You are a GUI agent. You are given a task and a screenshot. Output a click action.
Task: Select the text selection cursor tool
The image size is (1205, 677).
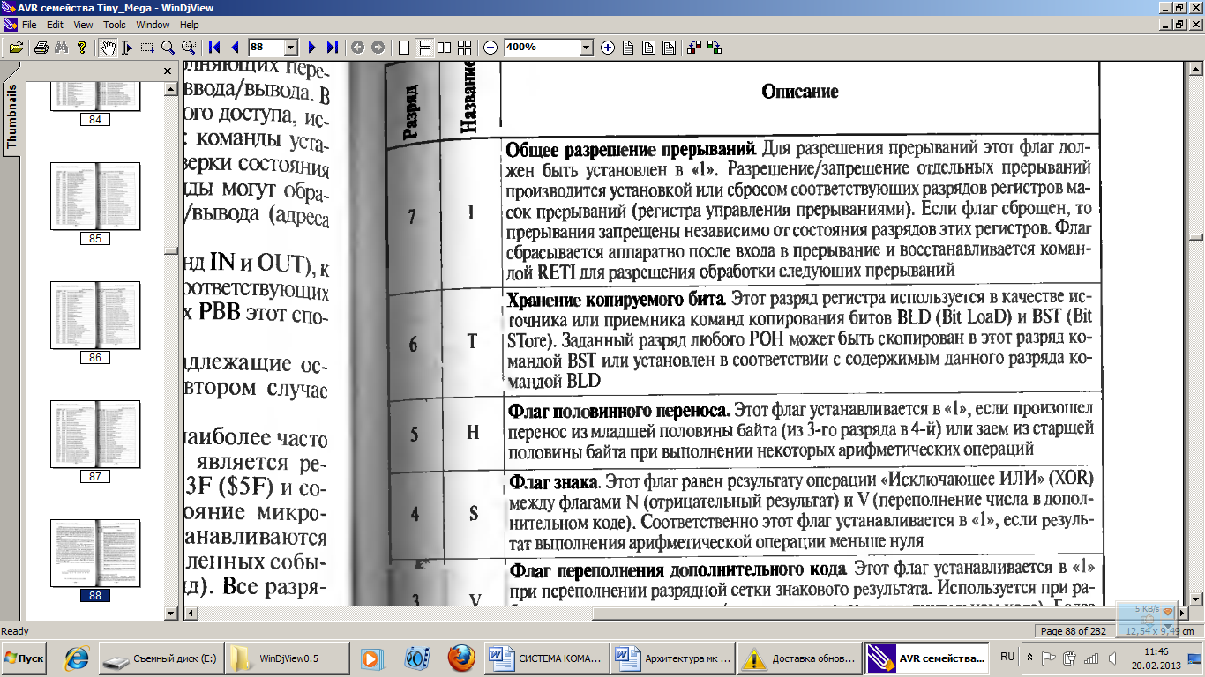(127, 48)
